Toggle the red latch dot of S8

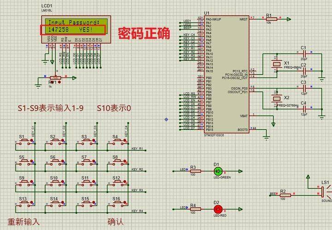125,161
